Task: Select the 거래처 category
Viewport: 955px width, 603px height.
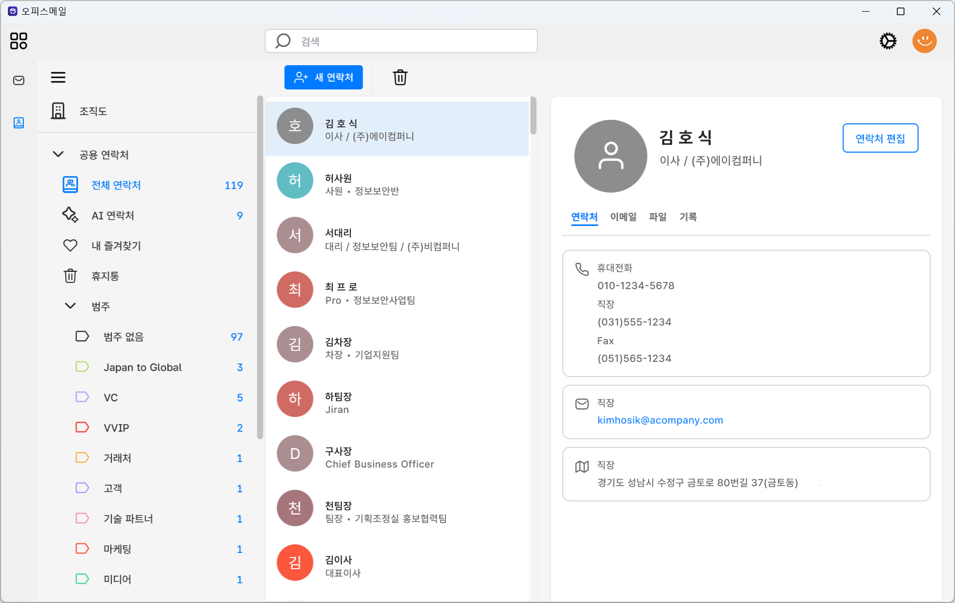Action: coord(158,458)
